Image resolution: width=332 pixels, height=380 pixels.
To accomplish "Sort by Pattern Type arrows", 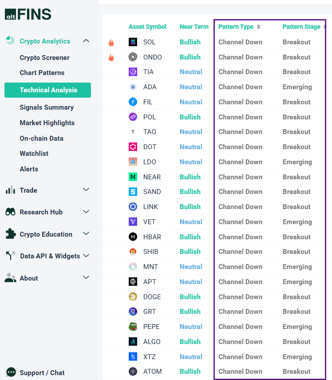I will [259, 27].
